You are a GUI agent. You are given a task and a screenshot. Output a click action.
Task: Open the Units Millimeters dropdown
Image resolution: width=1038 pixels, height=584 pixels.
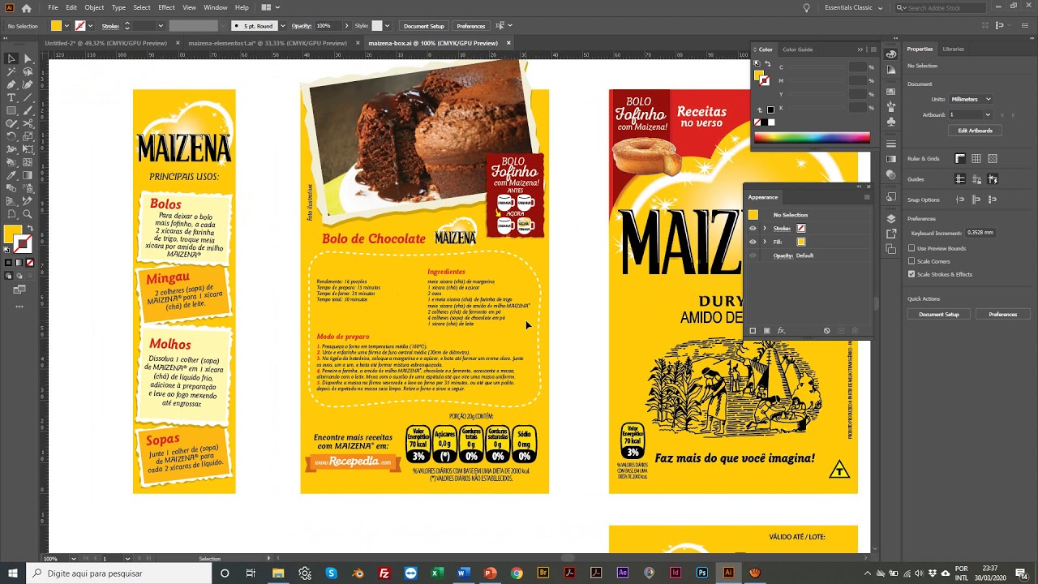(971, 99)
